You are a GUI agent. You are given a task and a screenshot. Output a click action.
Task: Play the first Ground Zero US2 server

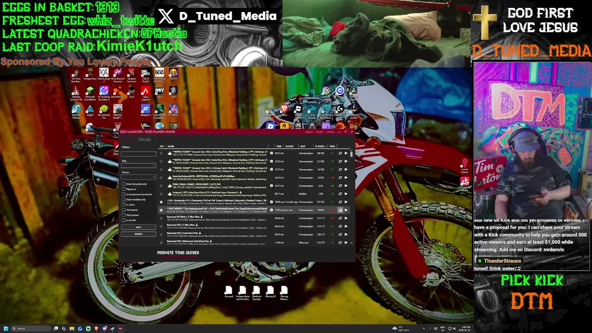pos(346,153)
